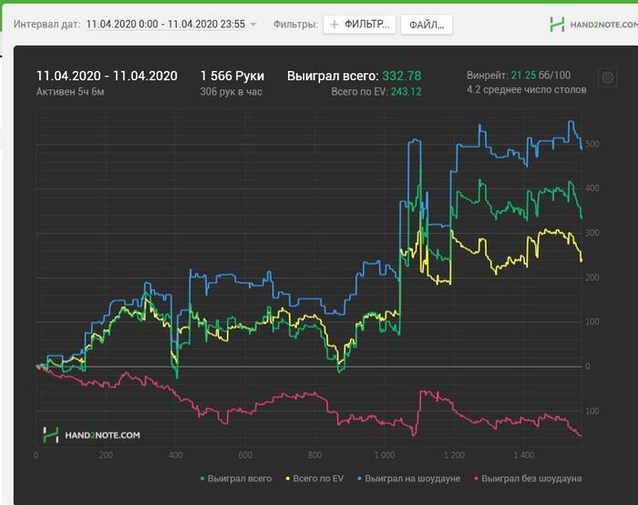Toggle the 'Выиграл без шоудауна' legend series
The height and width of the screenshot is (505, 638).
(528, 479)
